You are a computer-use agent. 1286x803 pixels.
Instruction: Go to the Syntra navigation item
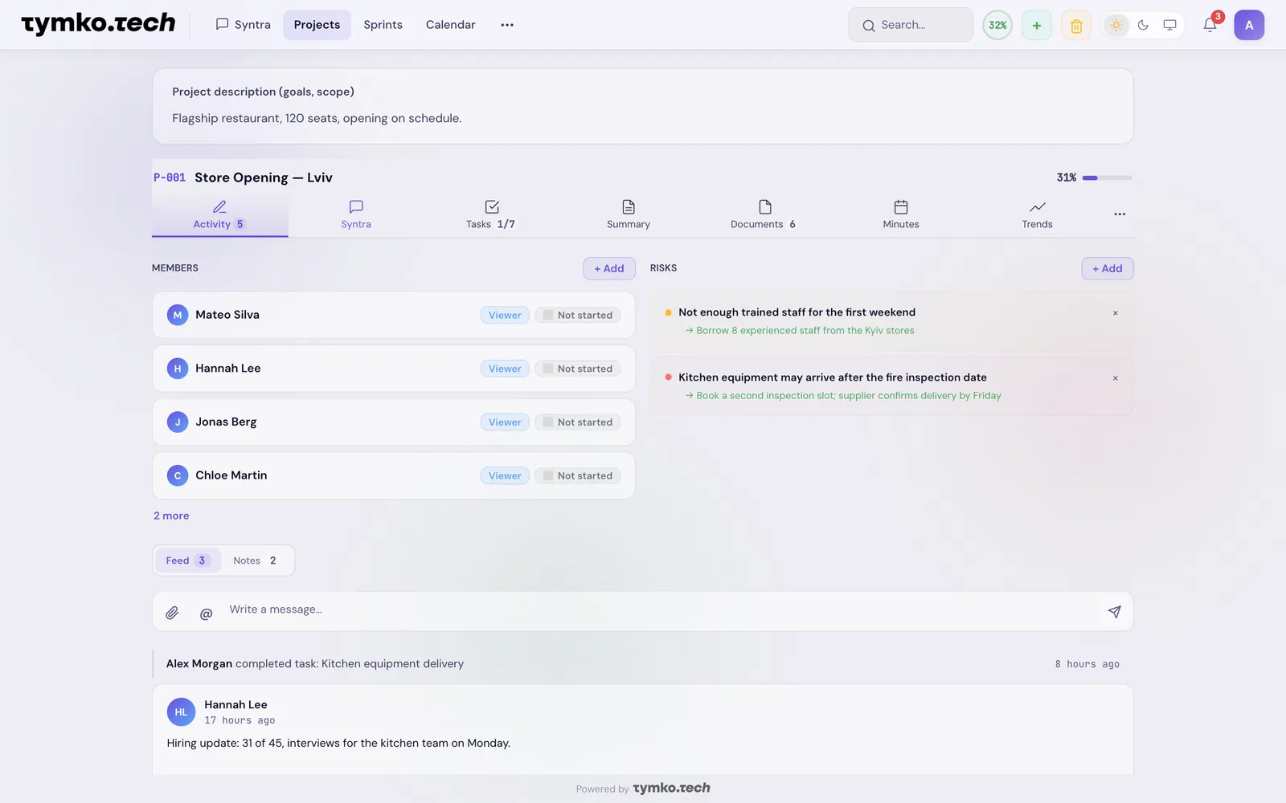[244, 25]
